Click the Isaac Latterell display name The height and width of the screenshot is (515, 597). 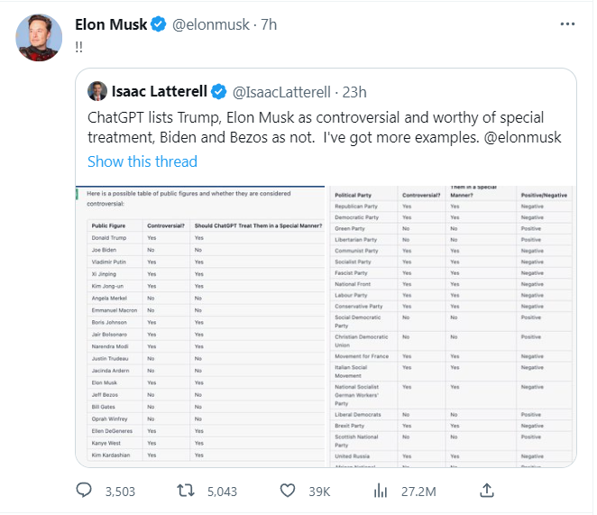(x=159, y=92)
